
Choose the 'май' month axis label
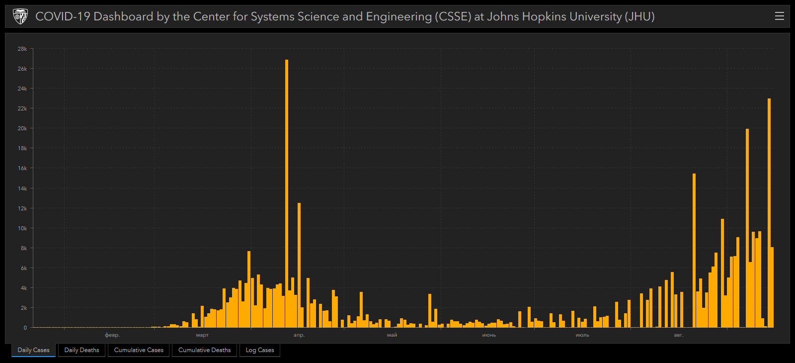(x=392, y=335)
